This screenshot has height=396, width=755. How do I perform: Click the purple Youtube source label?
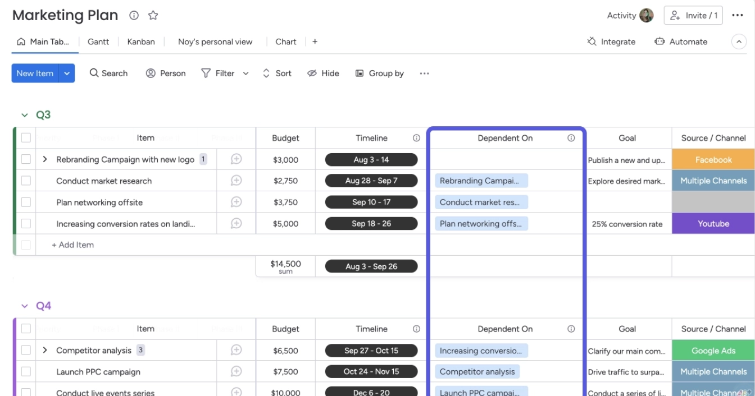713,223
